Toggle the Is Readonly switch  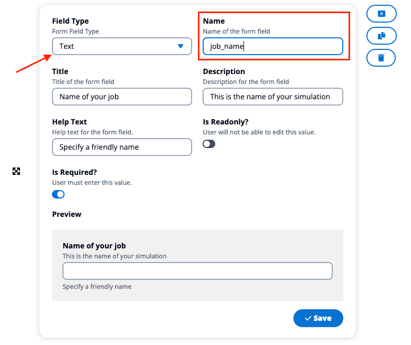(209, 144)
